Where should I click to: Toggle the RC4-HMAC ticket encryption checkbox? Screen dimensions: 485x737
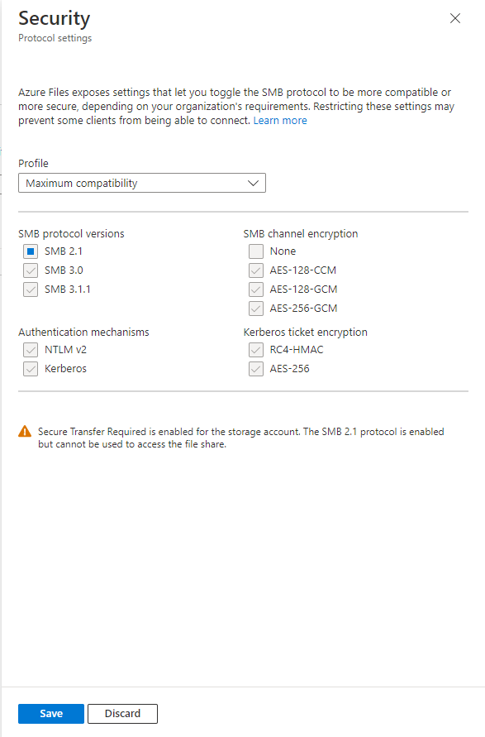coord(255,349)
